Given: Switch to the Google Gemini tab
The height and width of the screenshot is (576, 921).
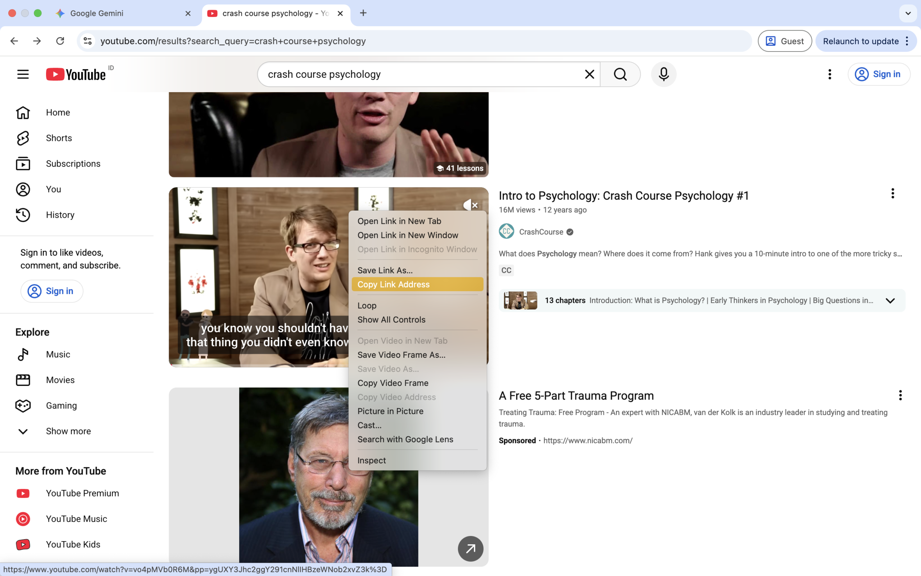Looking at the screenshot, I should pos(96,13).
